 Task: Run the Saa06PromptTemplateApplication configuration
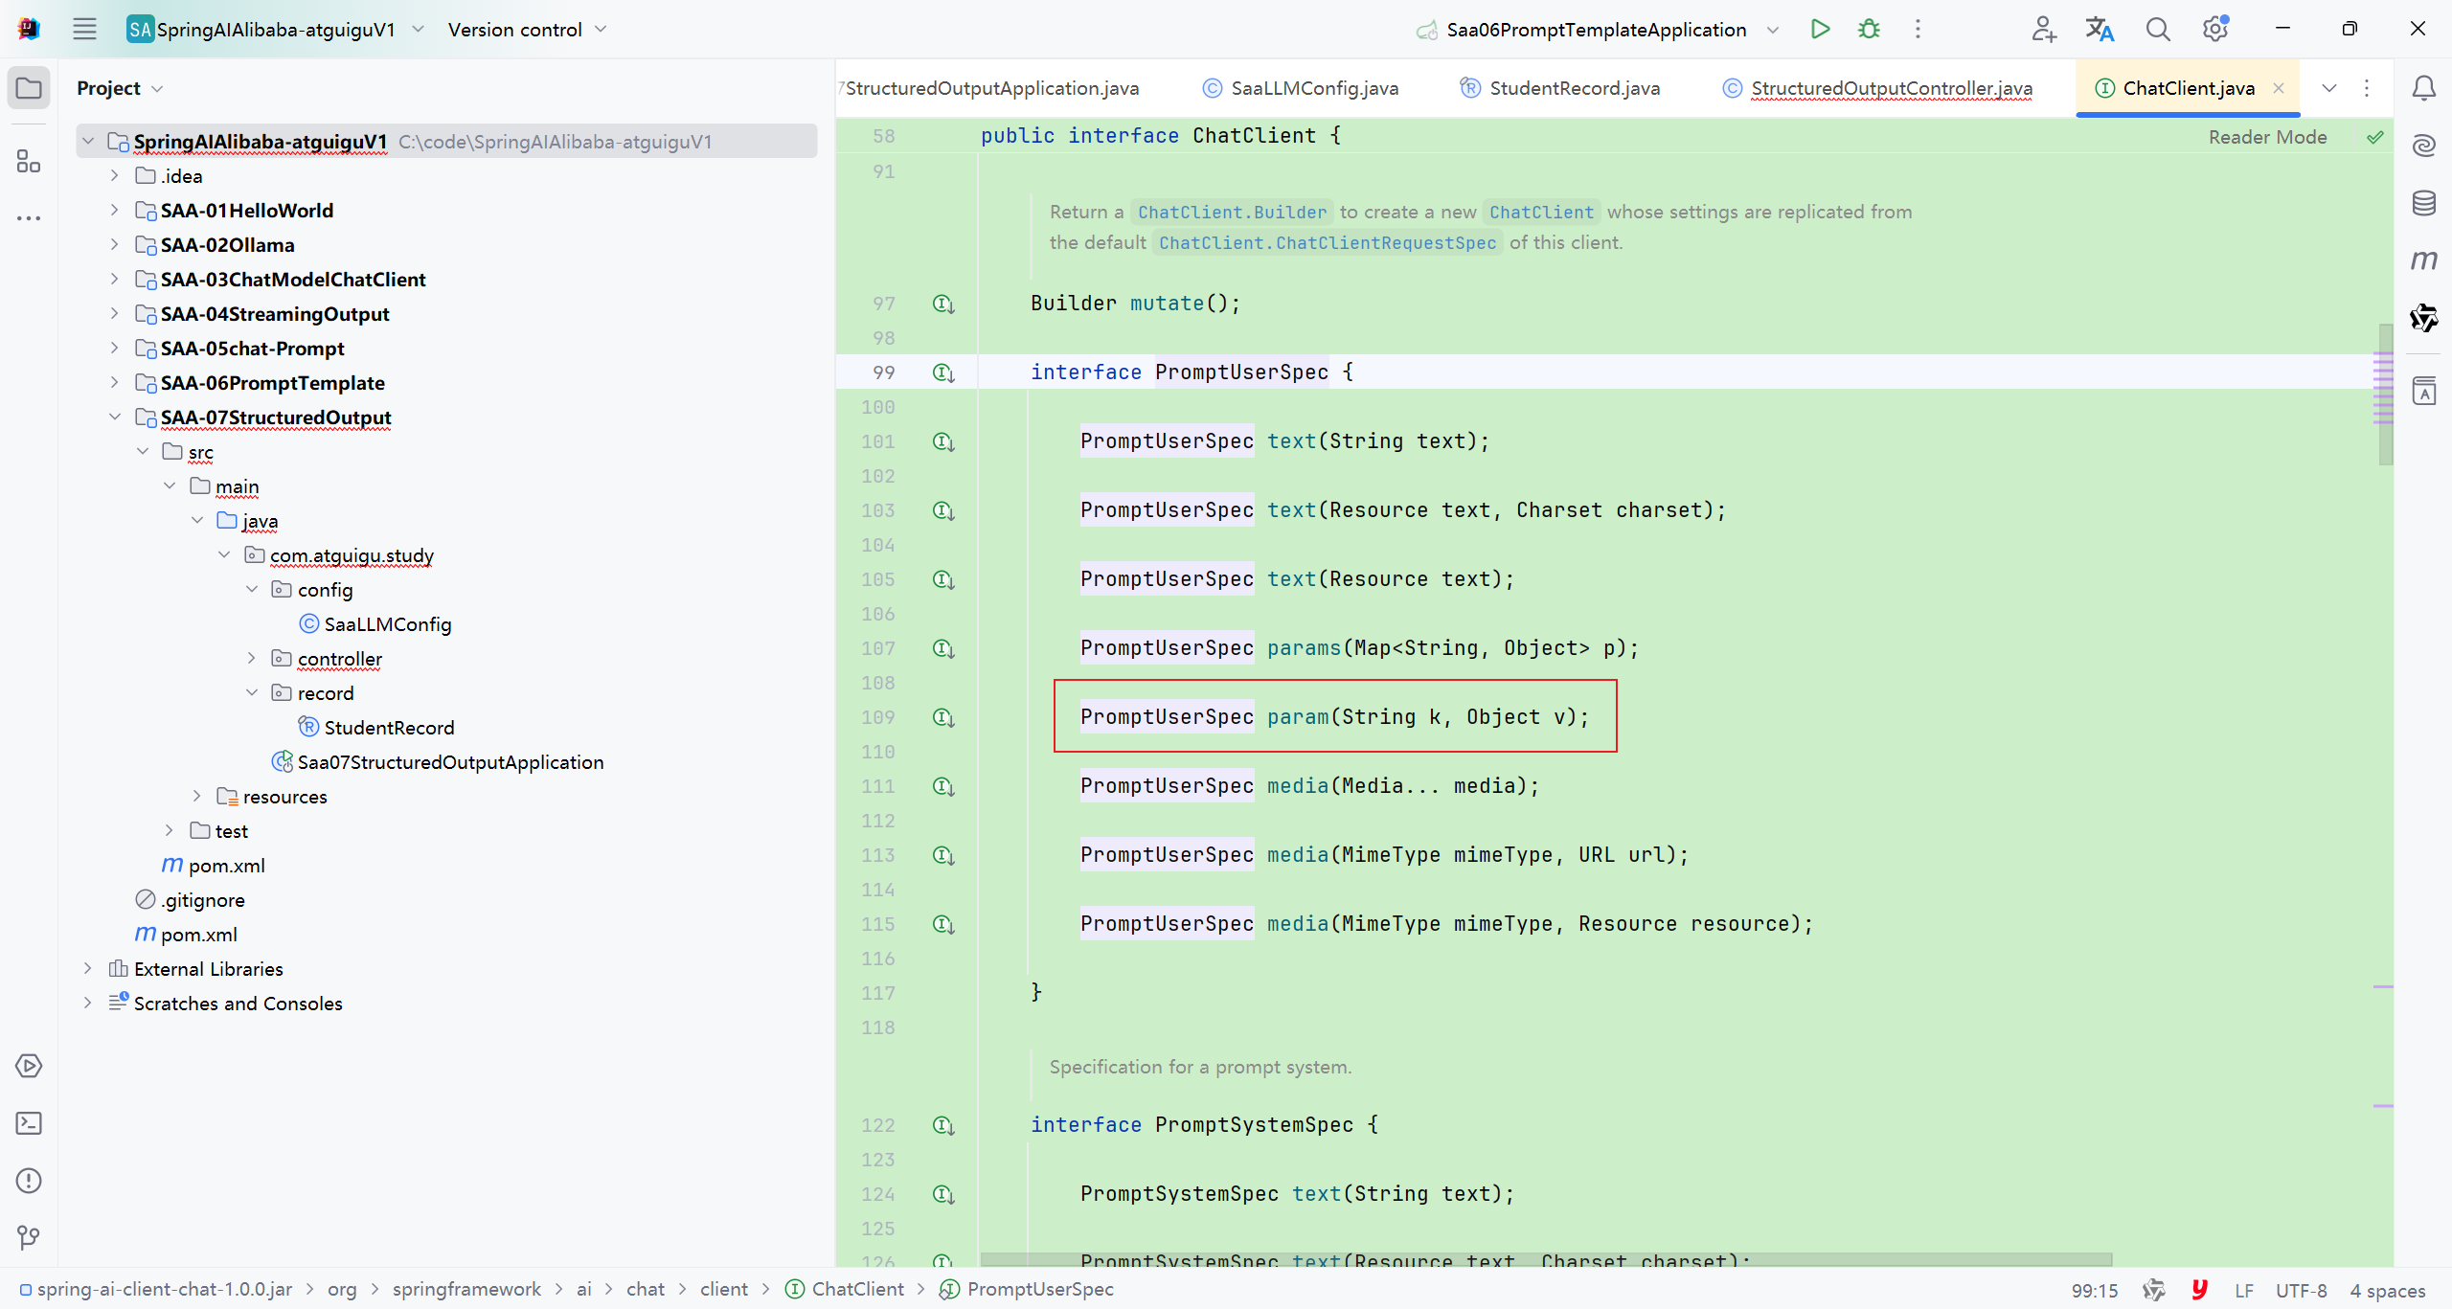coord(1820,29)
